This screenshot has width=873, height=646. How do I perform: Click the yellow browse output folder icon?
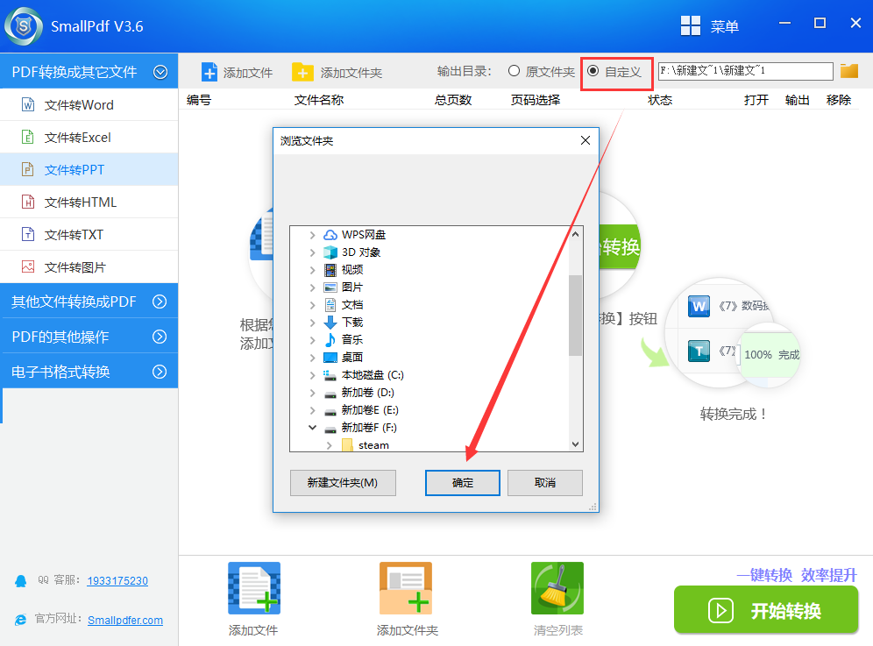tap(848, 71)
